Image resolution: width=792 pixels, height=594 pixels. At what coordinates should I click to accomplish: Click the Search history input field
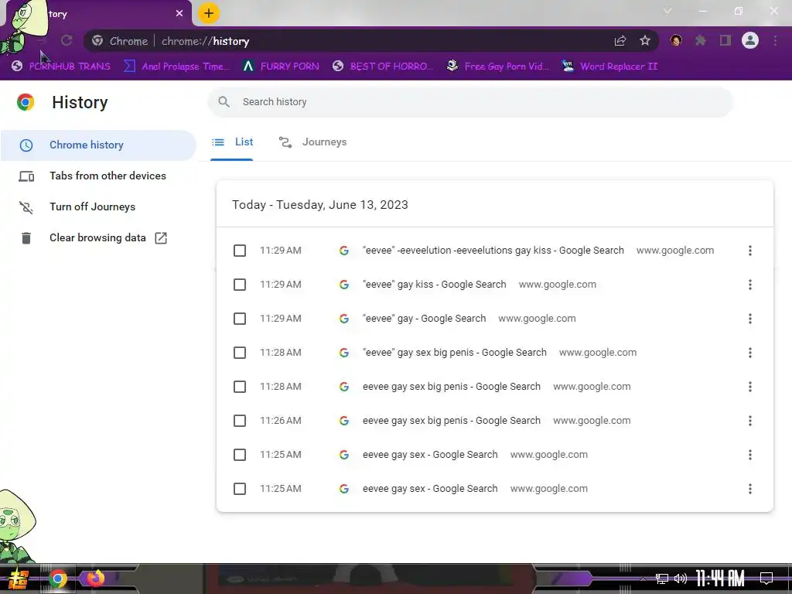470,102
